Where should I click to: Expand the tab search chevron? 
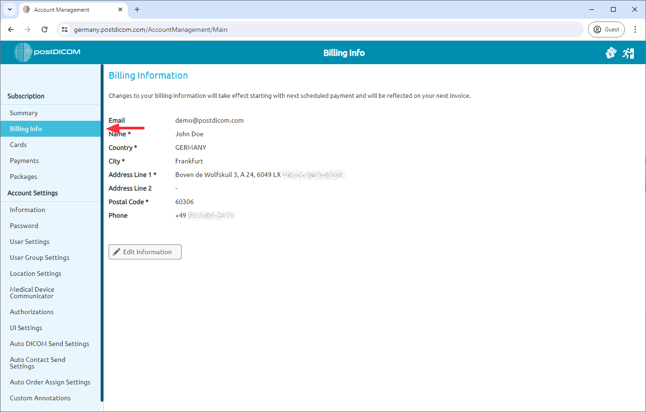[x=9, y=9]
